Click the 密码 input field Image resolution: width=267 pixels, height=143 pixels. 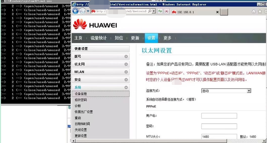[219, 126]
